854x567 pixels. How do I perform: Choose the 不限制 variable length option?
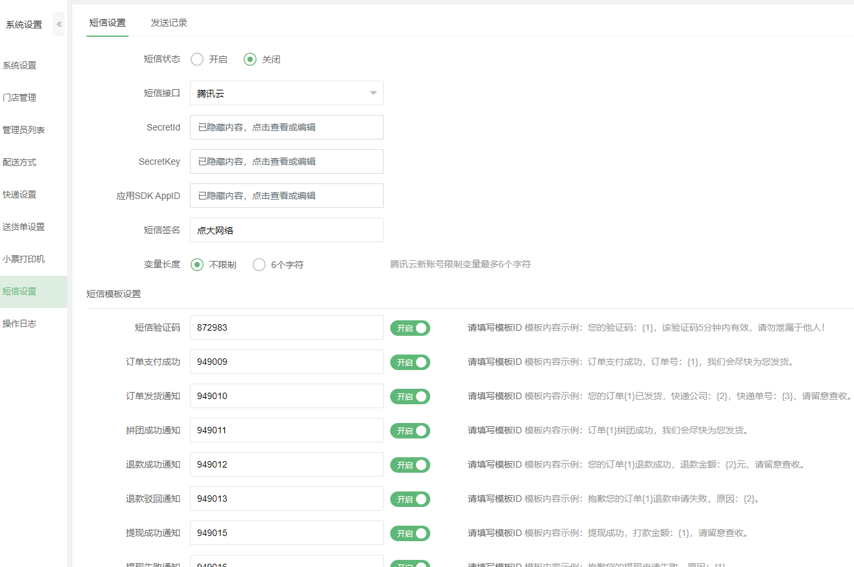click(198, 265)
